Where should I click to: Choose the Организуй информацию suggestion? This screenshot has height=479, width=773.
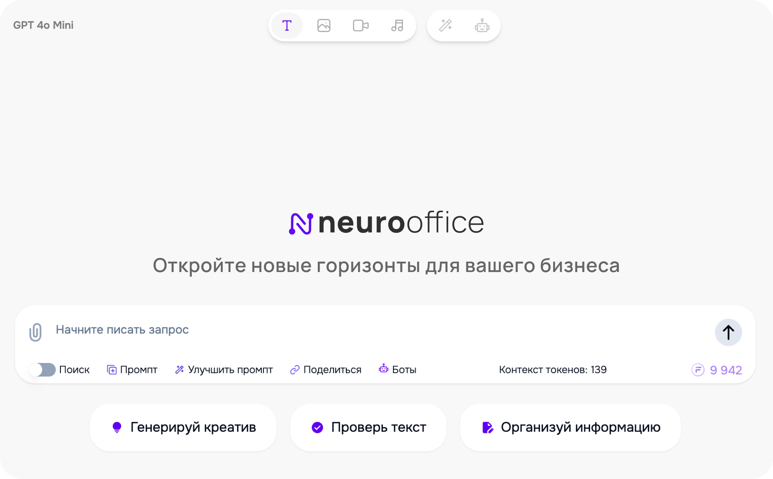[x=571, y=427]
